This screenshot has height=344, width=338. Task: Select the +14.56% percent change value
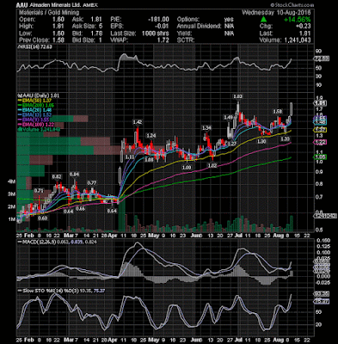tap(298, 20)
